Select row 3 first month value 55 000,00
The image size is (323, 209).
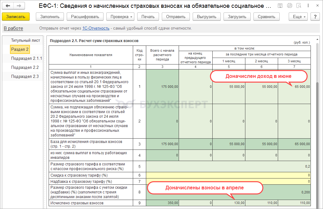tap(229, 144)
